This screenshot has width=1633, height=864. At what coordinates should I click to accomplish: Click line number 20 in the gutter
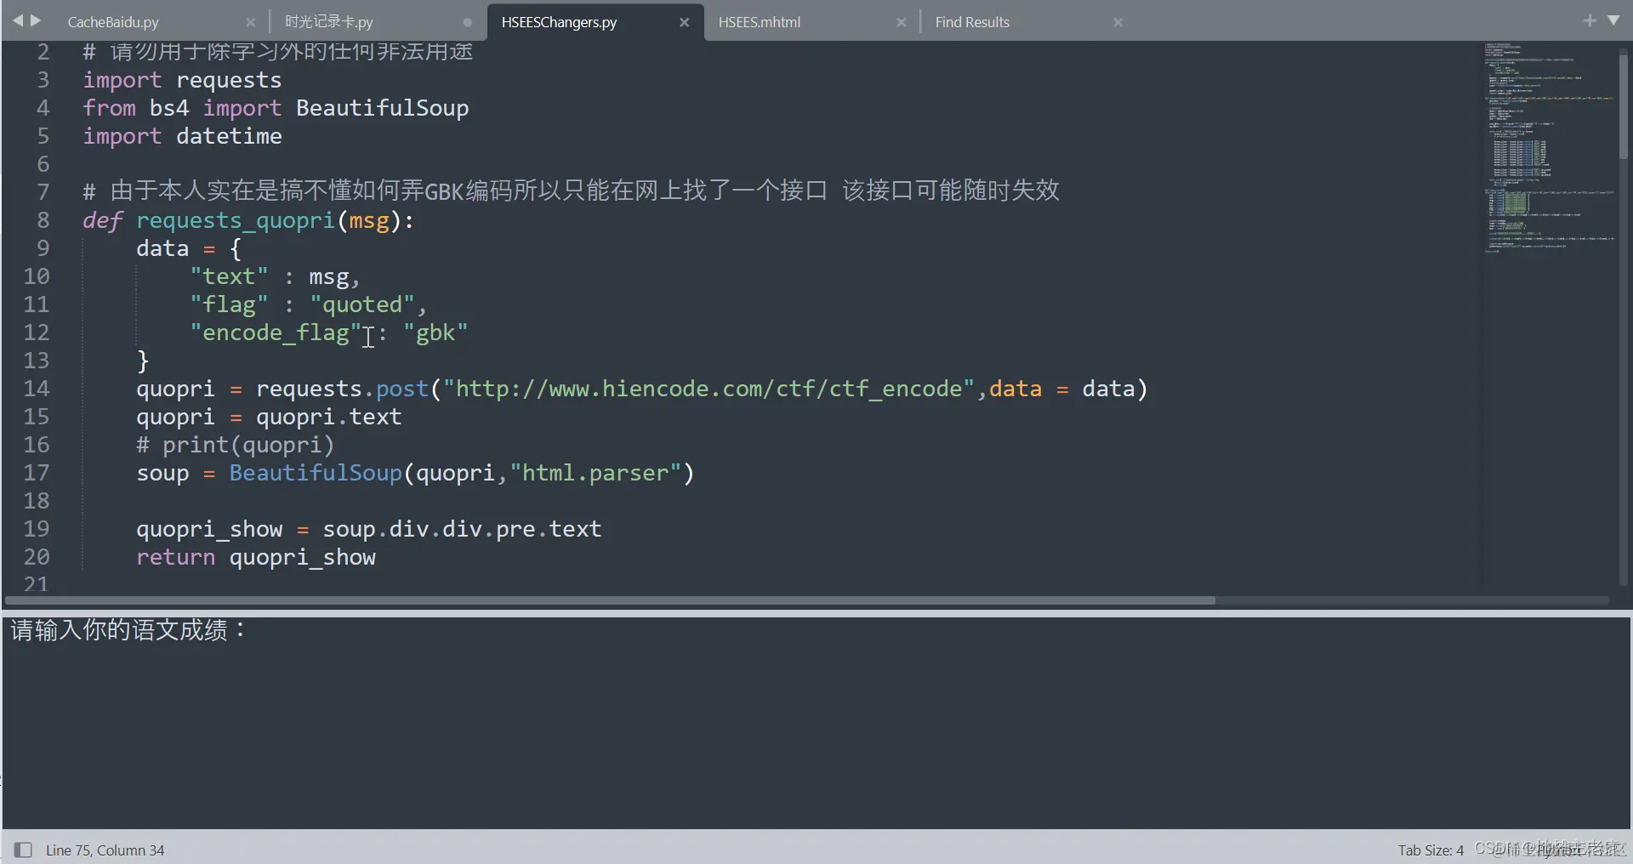[37, 557]
